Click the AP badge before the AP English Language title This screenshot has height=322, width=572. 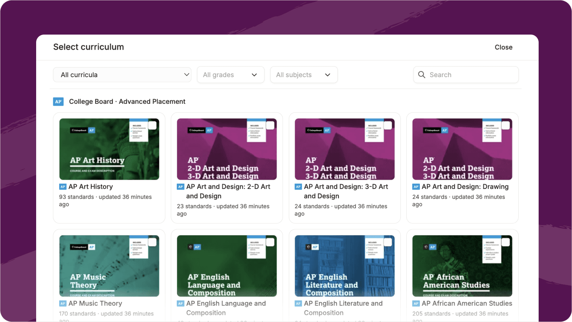[180, 303]
